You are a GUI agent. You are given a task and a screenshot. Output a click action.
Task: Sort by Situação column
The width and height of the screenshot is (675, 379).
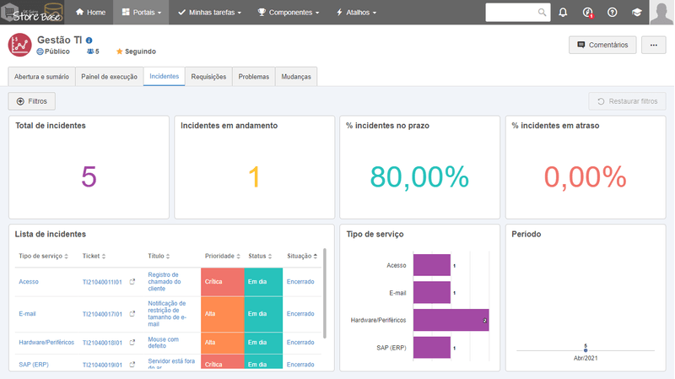pos(302,256)
